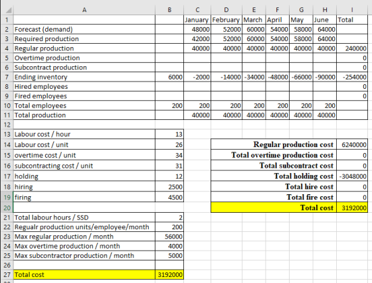
Task: Click the Labour cost / hour value 13
Action: click(169, 134)
